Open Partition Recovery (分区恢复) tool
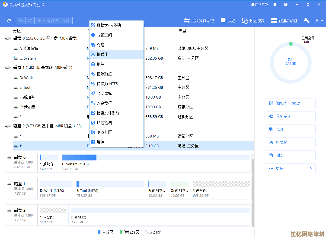 (x=253, y=21)
